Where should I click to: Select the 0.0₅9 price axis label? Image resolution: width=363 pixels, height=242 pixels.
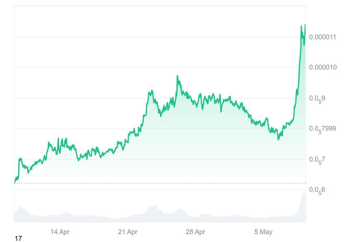point(317,99)
